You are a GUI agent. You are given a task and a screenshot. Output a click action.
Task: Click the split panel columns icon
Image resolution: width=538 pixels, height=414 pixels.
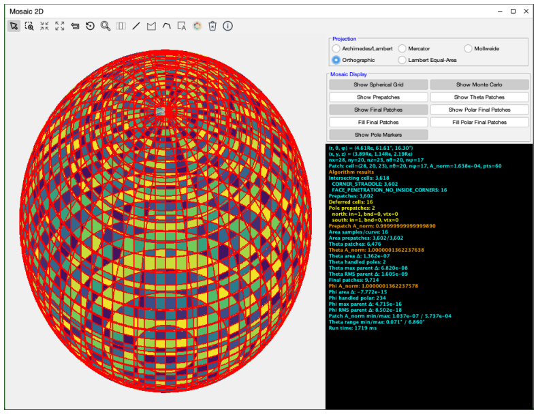(121, 26)
